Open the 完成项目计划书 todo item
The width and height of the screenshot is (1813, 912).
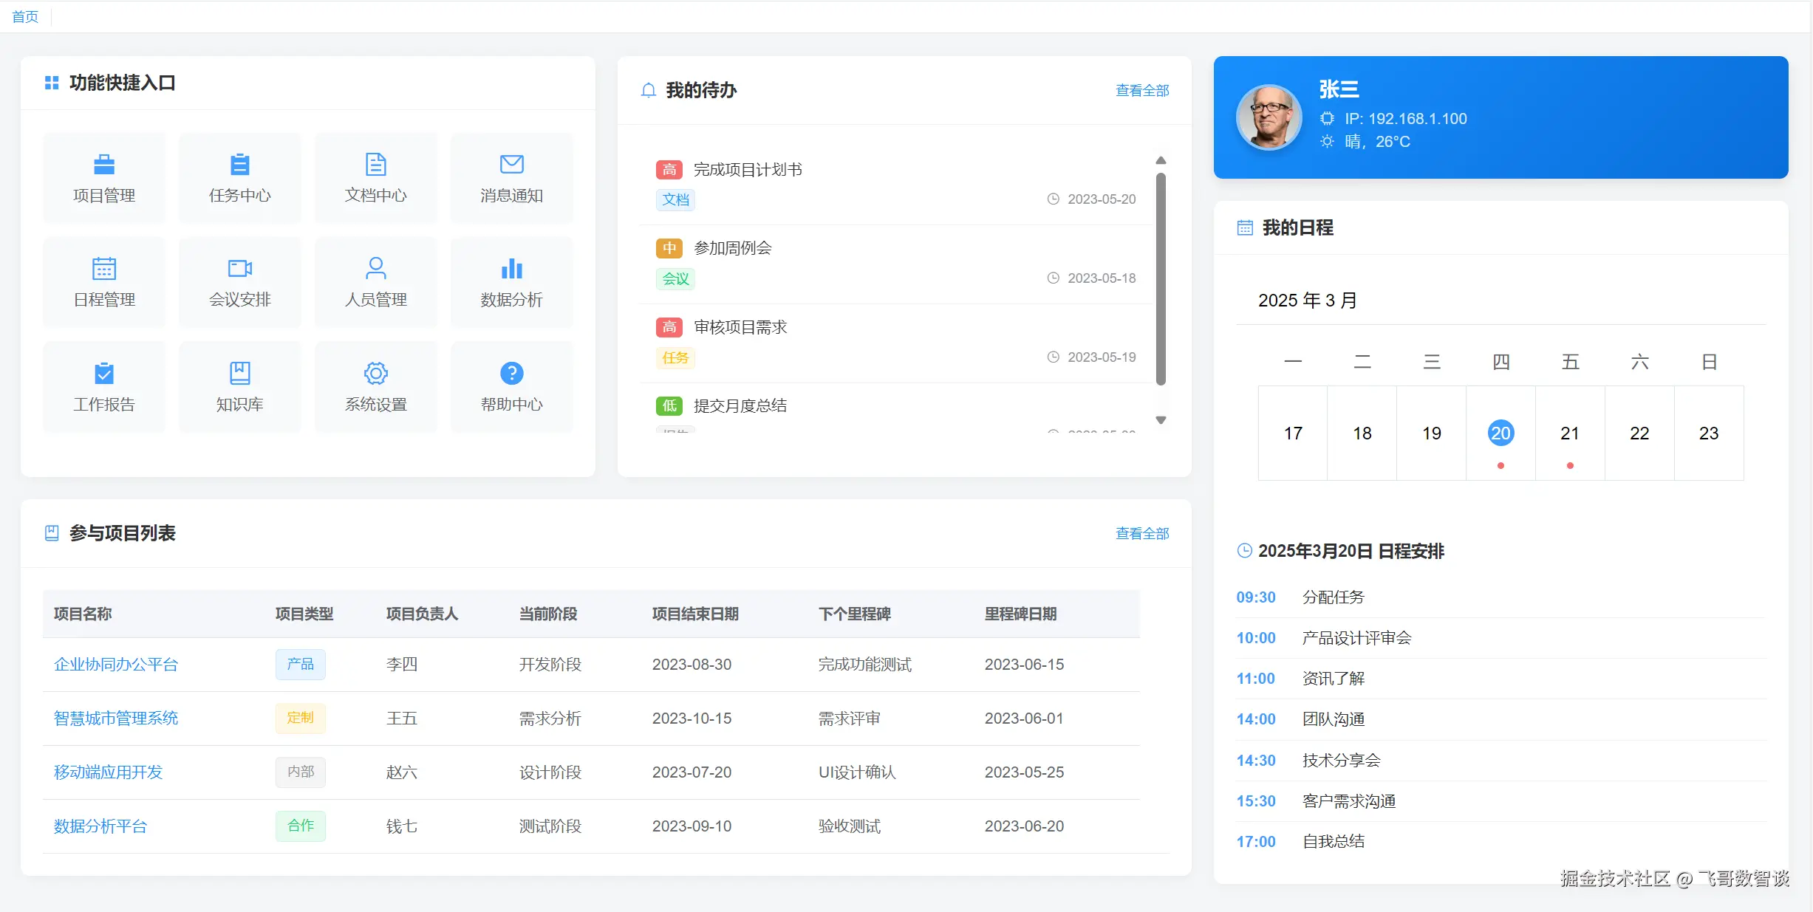coord(747,170)
